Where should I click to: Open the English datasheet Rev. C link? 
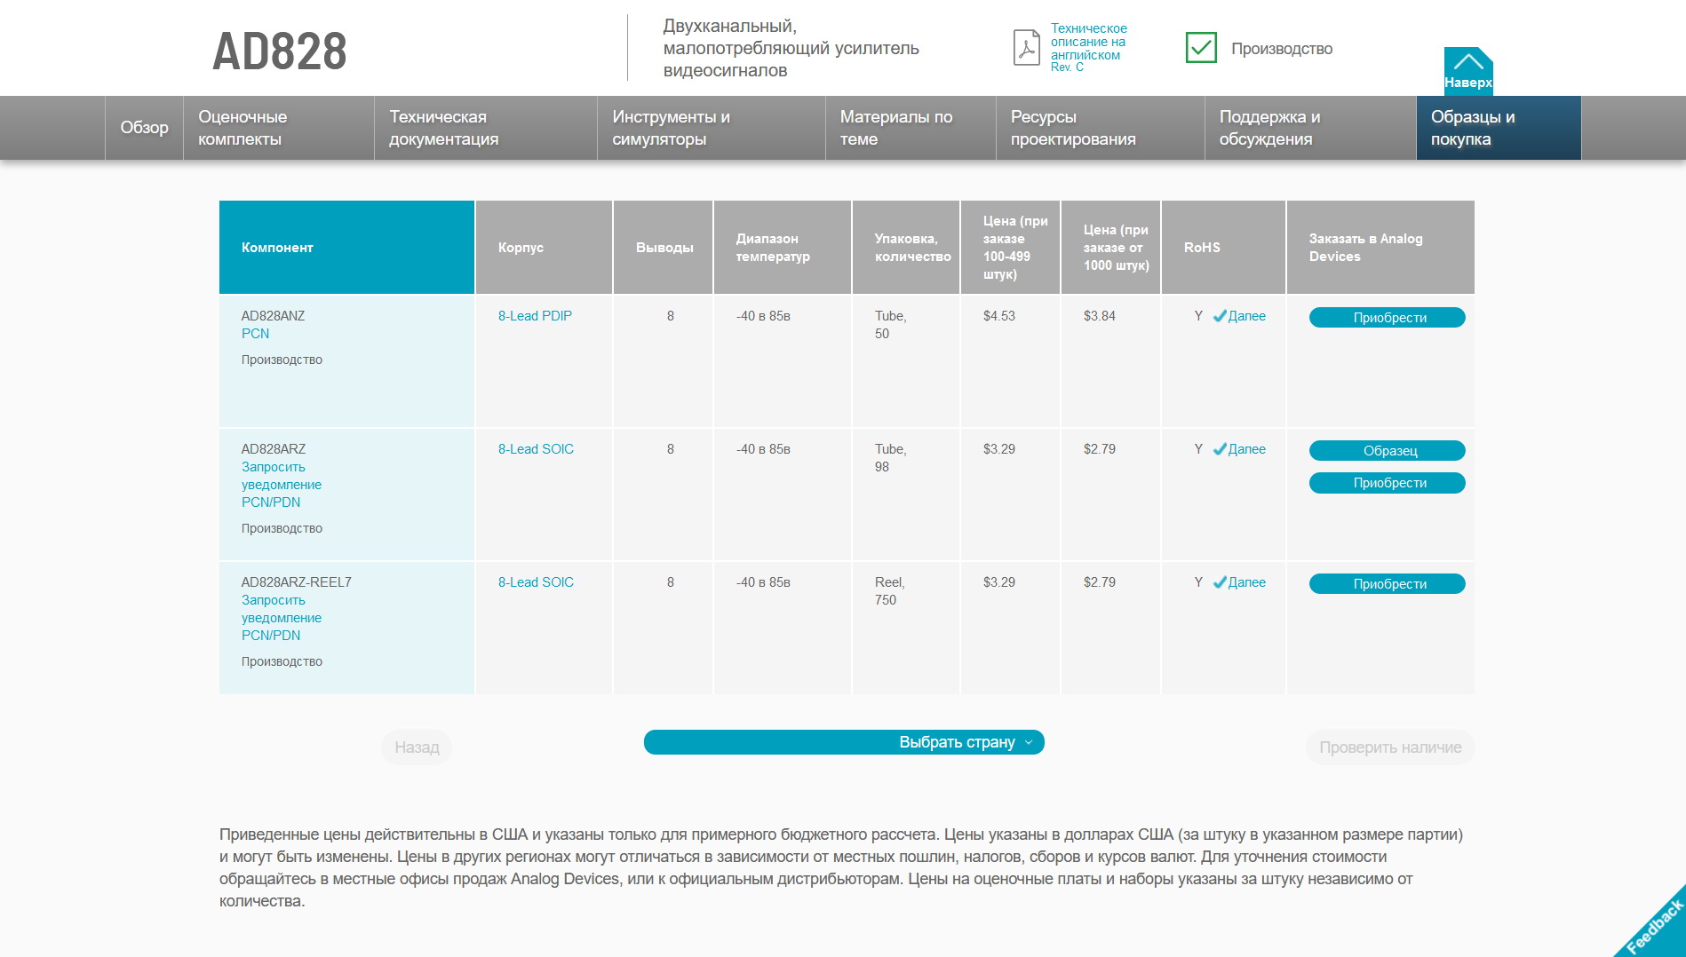[x=1088, y=48]
